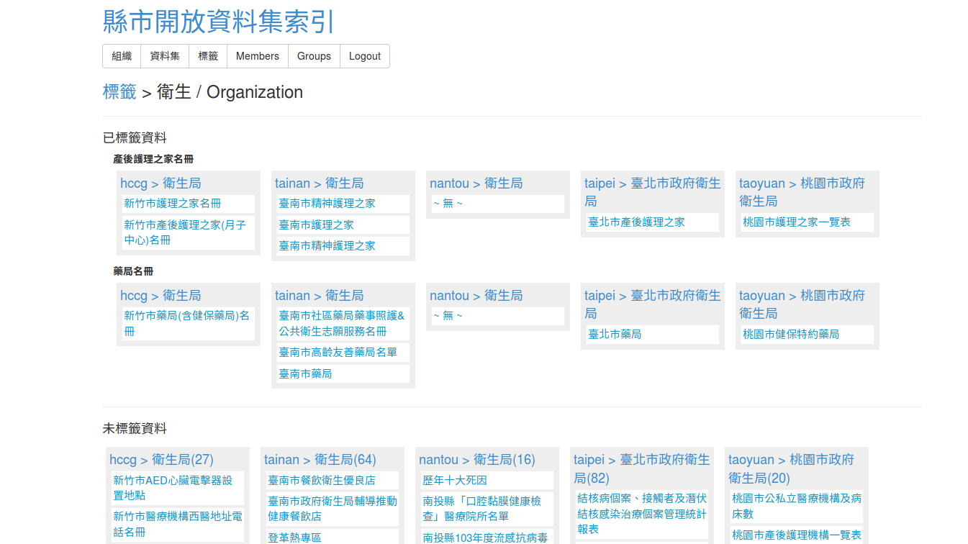Open the site title 縣市開放資料集索引
This screenshot has width=968, height=544.
point(219,22)
